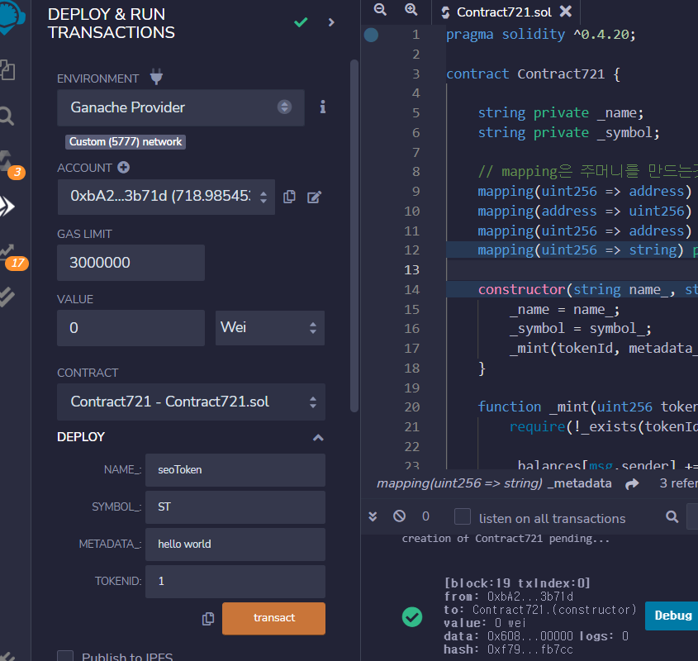The height and width of the screenshot is (661, 698).
Task: Click line number 13 in gutter
Action: click(x=411, y=270)
